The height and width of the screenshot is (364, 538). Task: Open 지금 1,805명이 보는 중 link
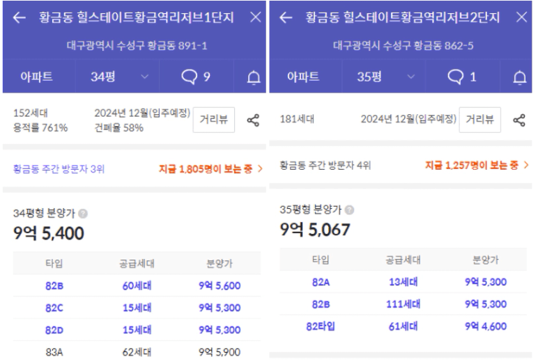(x=210, y=169)
